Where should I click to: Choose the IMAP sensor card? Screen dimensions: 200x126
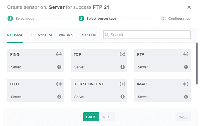pos(162,90)
